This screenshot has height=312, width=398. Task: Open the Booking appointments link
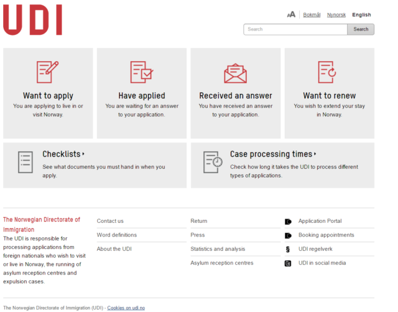(x=326, y=235)
